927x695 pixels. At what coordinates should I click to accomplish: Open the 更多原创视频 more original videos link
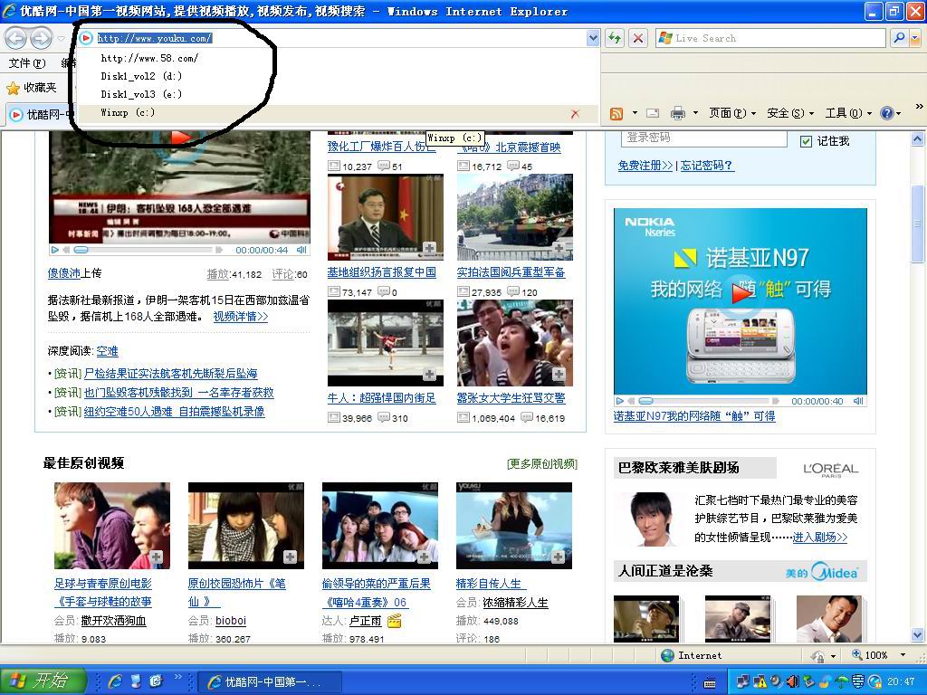[542, 464]
